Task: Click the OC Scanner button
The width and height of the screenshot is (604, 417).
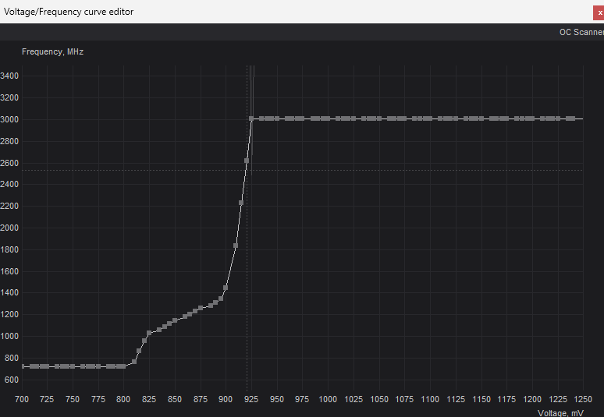Action: [x=581, y=32]
